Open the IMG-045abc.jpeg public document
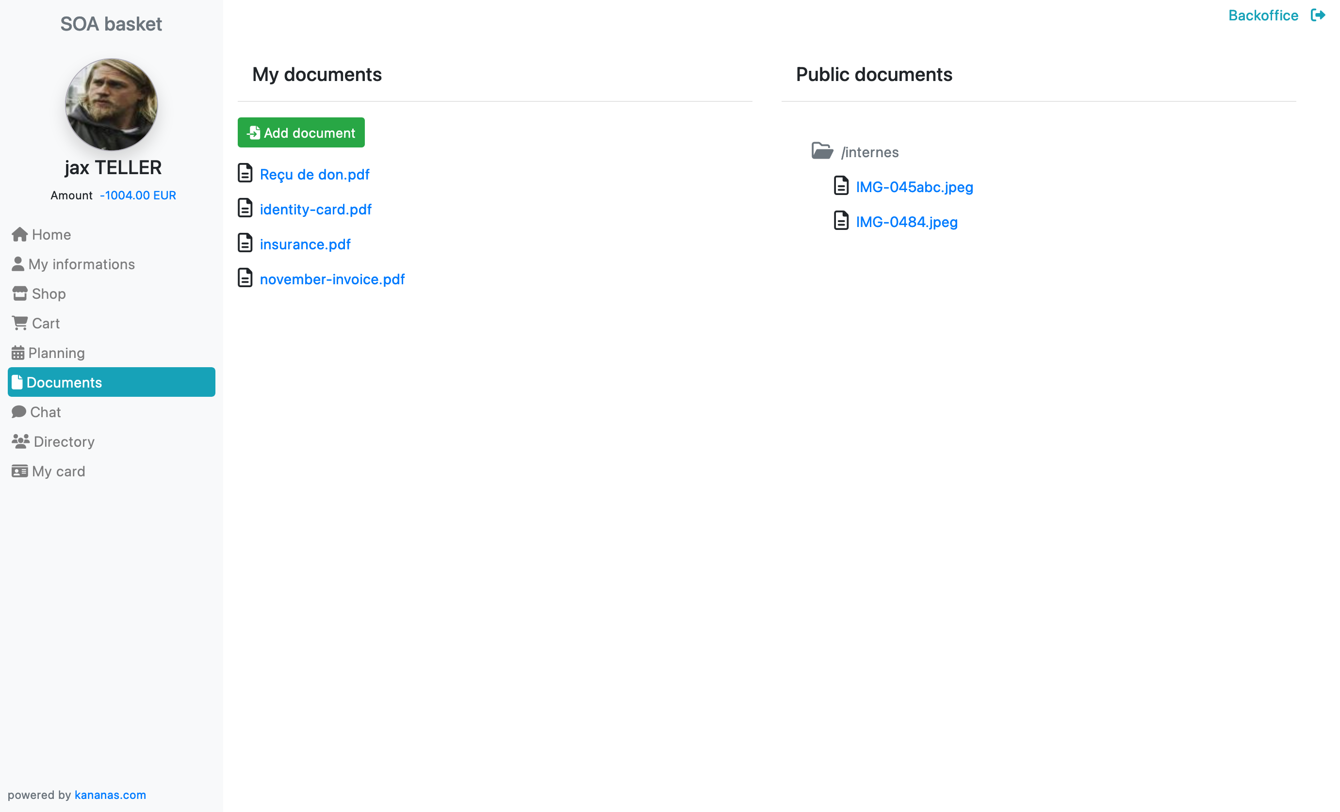Viewport: 1340px width, 812px height. coord(914,187)
